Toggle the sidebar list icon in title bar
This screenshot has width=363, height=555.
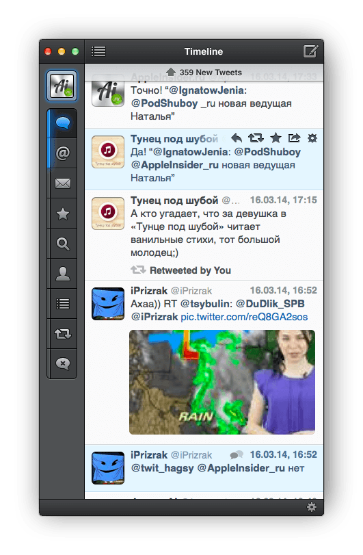(x=98, y=51)
